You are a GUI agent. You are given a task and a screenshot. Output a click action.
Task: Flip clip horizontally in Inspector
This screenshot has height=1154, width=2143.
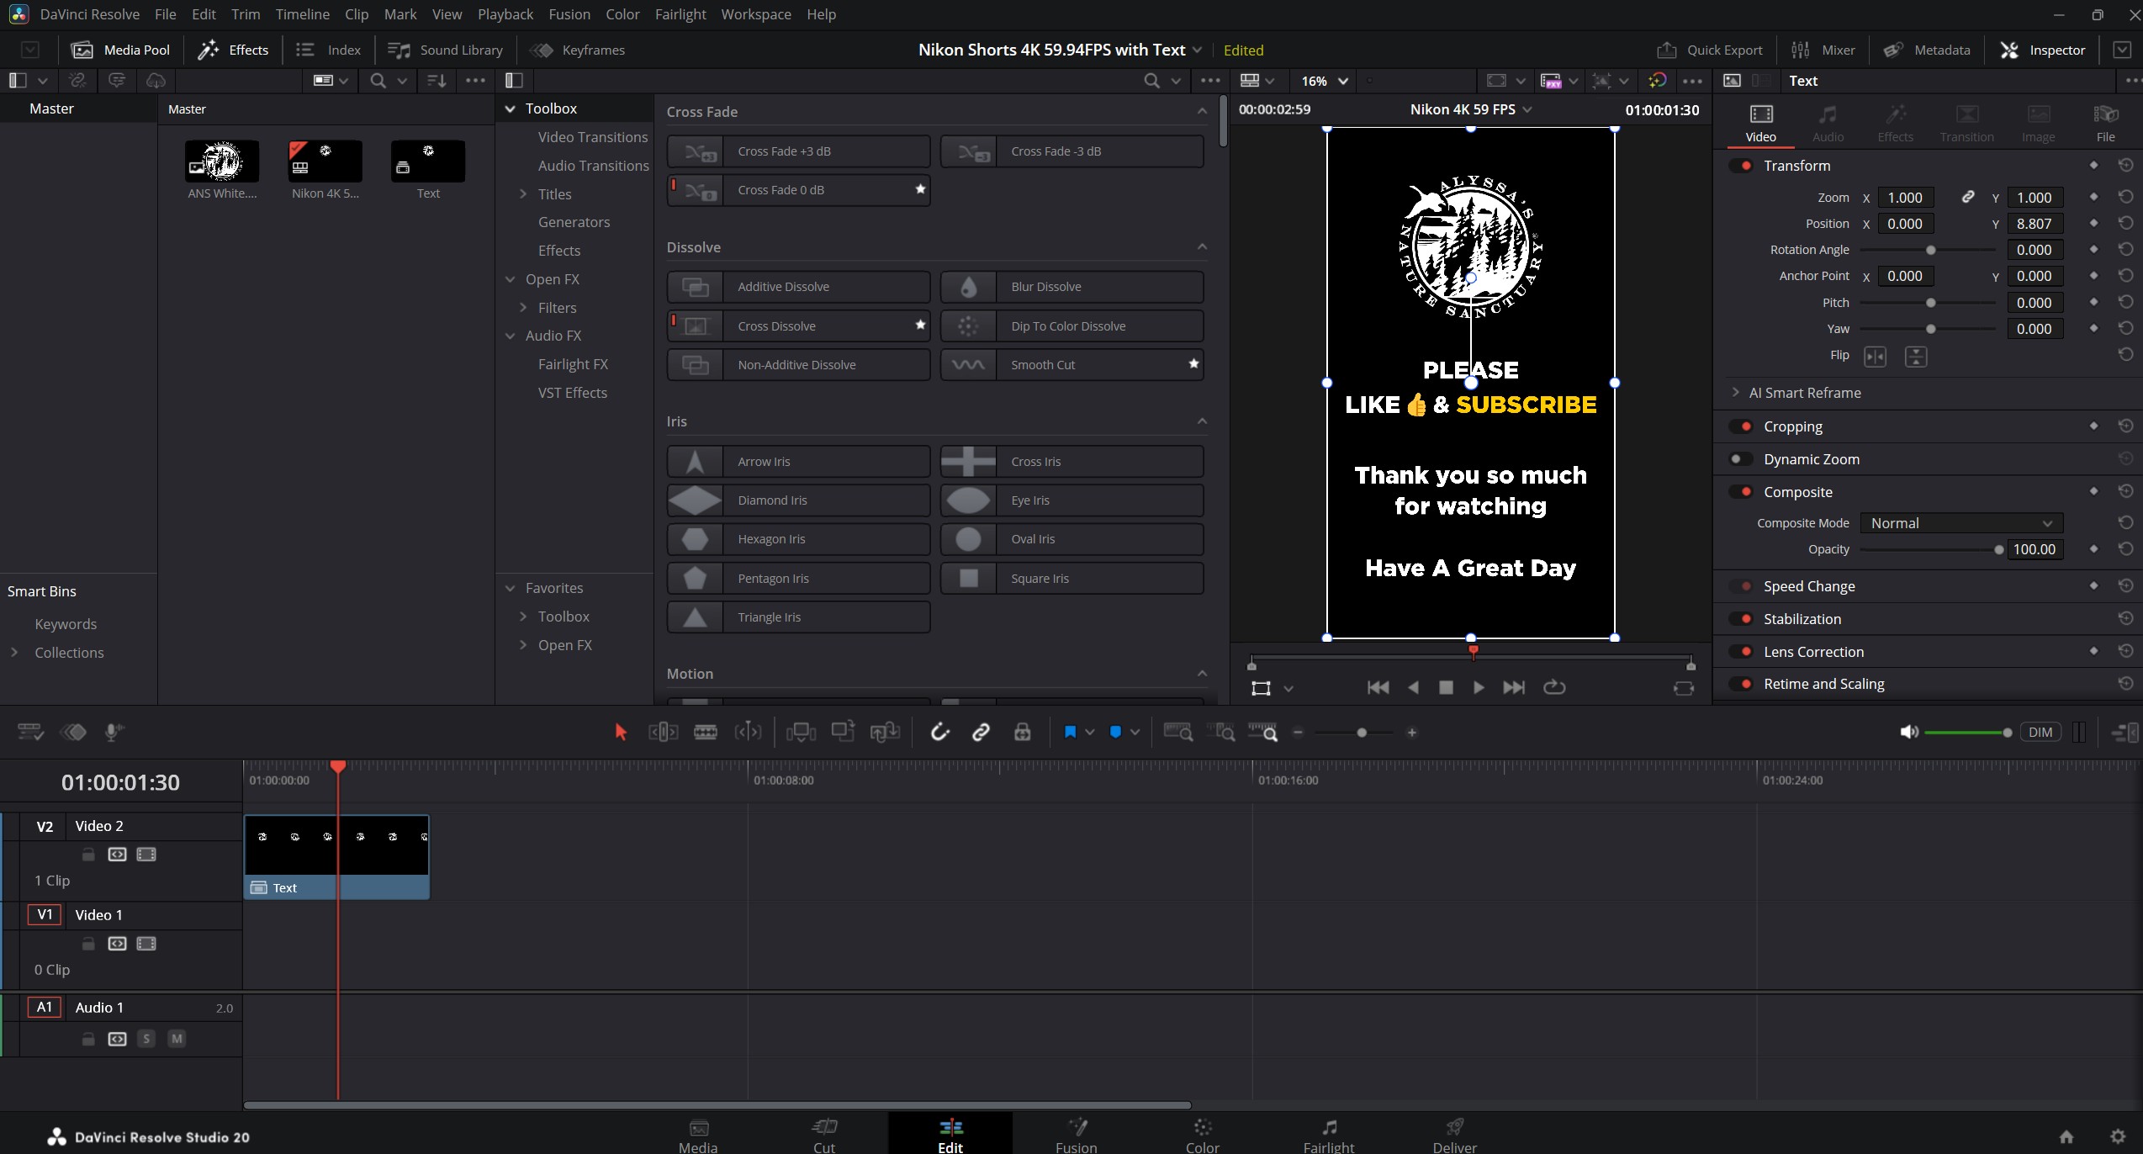click(1875, 356)
